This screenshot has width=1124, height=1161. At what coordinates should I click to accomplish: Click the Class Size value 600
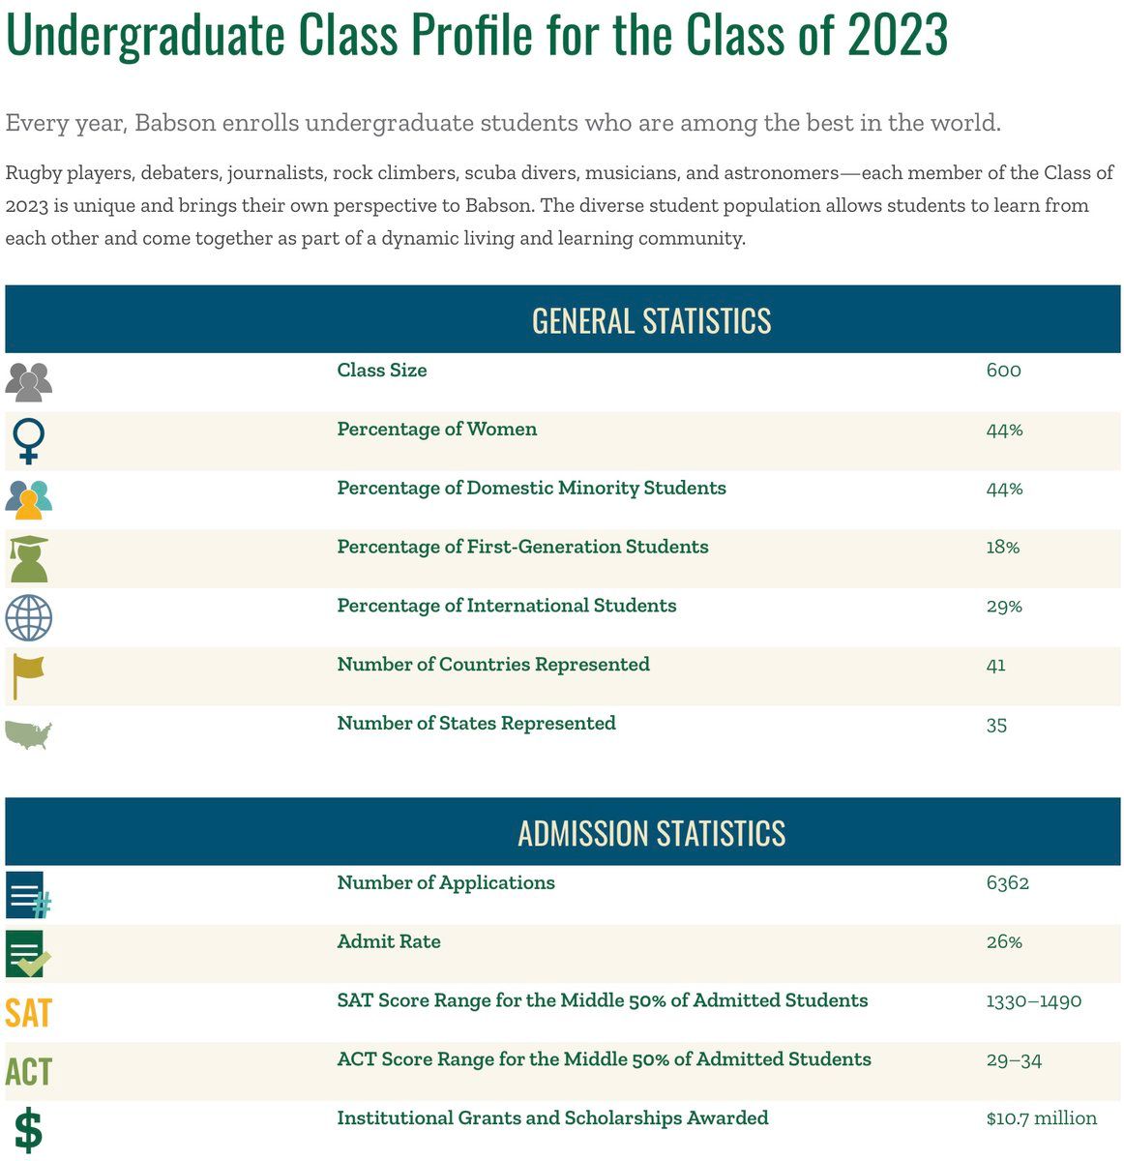click(1003, 371)
